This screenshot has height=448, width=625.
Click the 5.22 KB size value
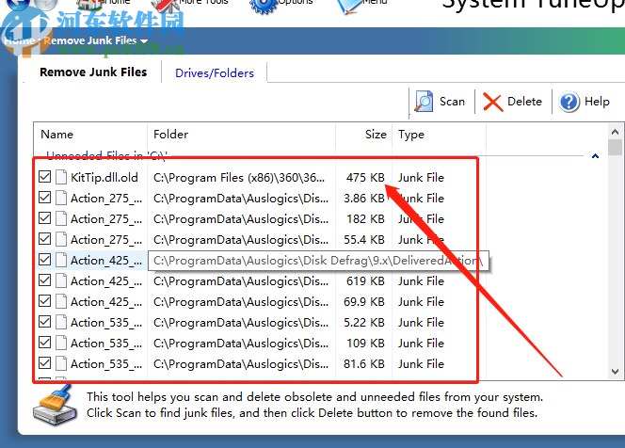pos(364,323)
